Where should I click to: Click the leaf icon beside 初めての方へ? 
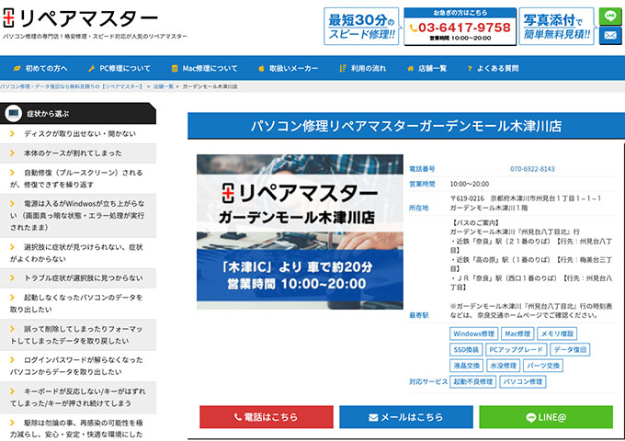click(x=17, y=69)
